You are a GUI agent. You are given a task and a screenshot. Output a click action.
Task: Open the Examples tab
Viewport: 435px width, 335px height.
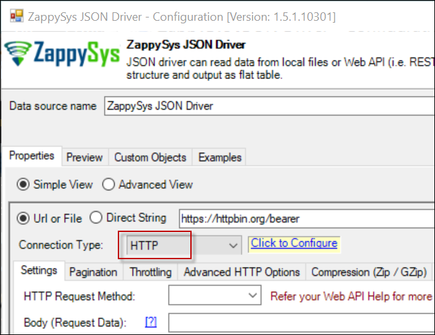[220, 157]
